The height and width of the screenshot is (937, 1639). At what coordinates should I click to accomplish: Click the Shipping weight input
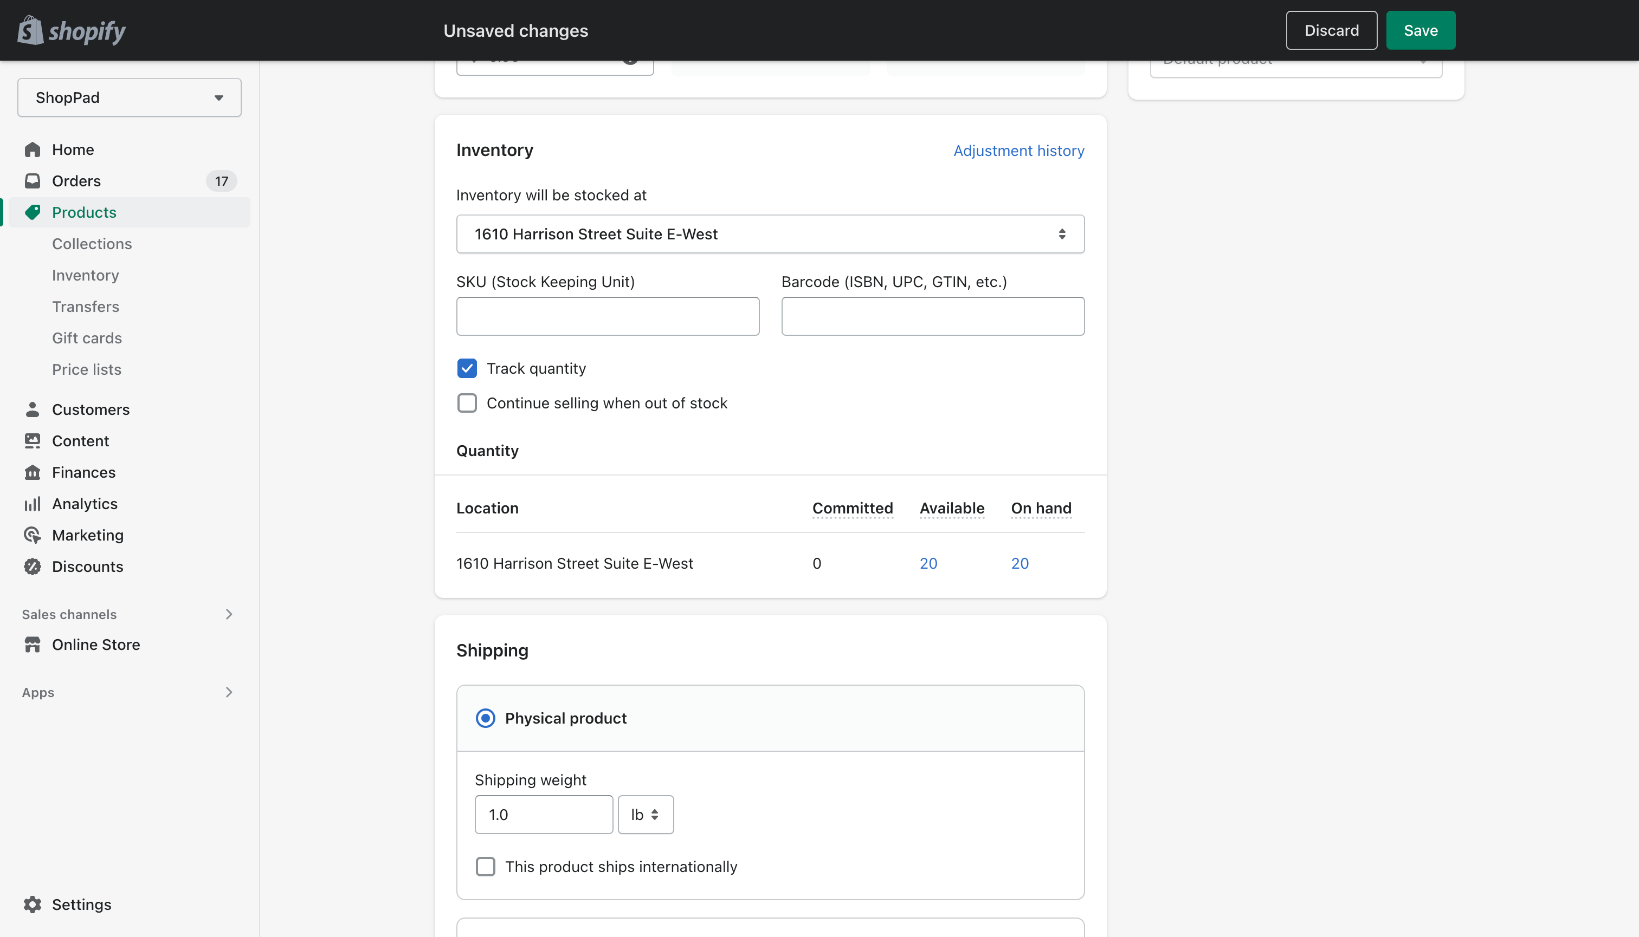544,815
